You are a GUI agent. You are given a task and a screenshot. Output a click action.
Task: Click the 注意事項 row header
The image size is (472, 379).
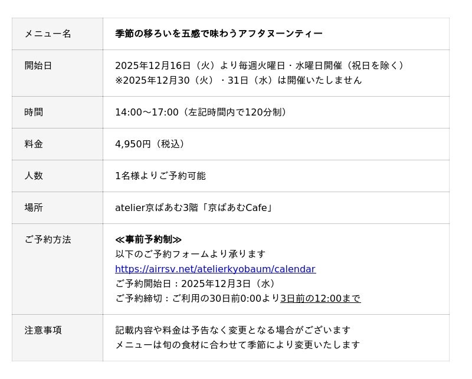click(43, 330)
